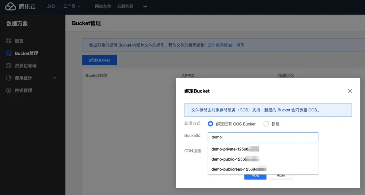This screenshot has height=195, width=365.
Task: Click the 使用统计 pie chart icon
Action: (8, 78)
